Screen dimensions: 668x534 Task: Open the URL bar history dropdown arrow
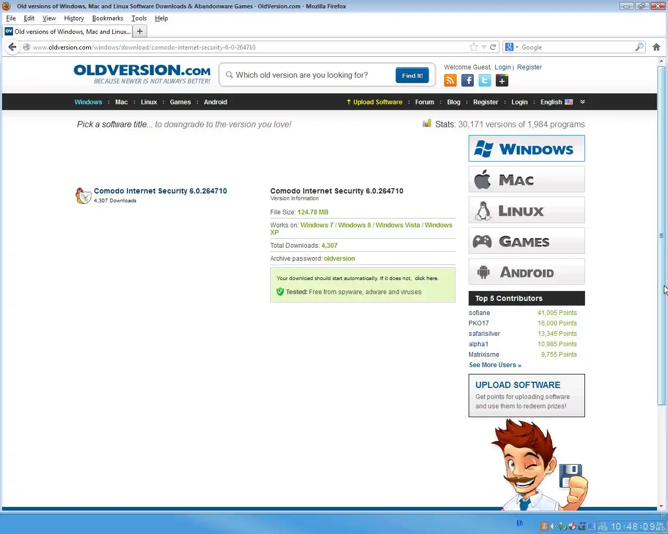click(484, 47)
